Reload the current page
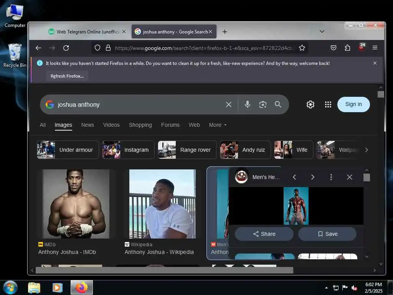The width and height of the screenshot is (393, 295). coord(66,48)
